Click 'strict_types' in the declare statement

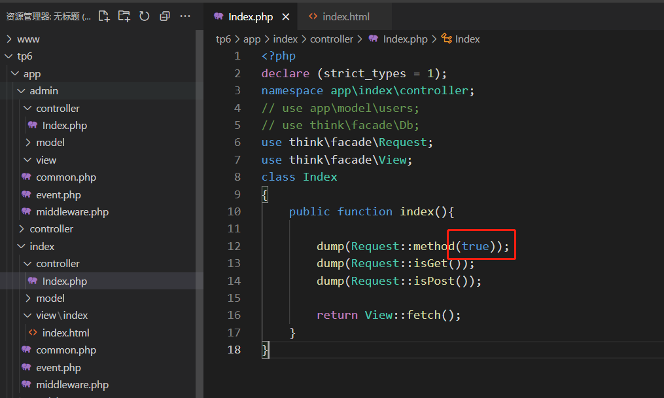pos(365,73)
